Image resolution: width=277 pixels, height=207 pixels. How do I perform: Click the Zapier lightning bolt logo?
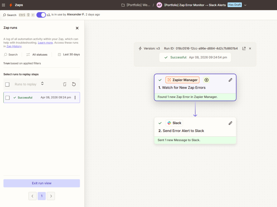[11, 5]
